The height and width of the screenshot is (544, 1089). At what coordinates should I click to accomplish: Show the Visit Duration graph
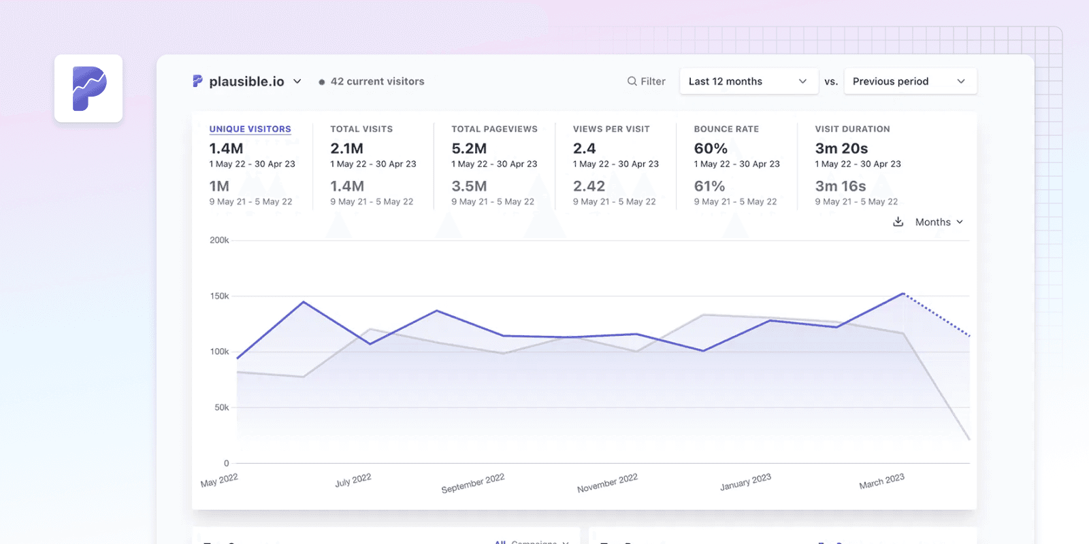[852, 129]
